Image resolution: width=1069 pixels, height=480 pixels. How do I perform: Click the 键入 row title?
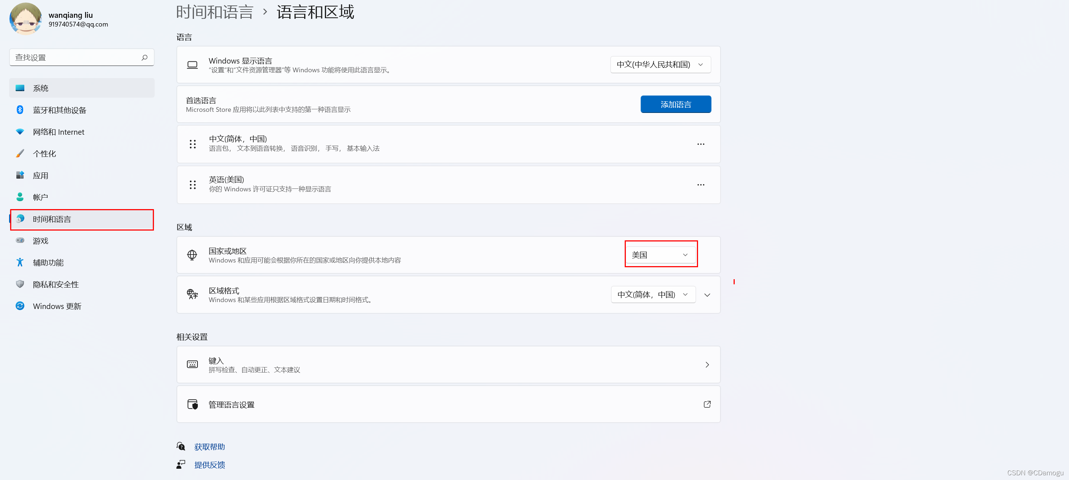tap(216, 361)
